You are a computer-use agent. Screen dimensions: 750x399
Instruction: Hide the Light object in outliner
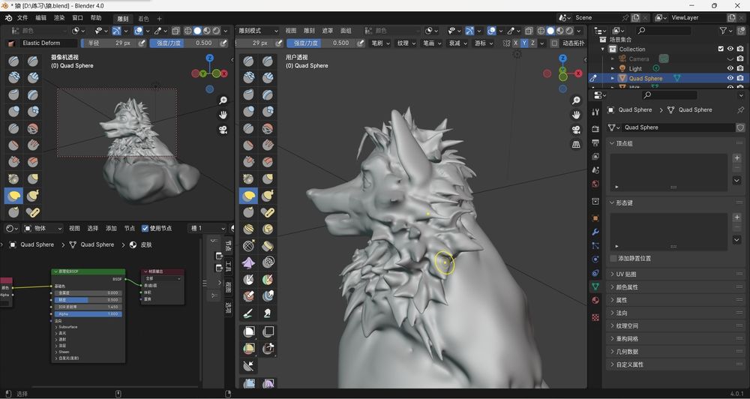coord(730,68)
